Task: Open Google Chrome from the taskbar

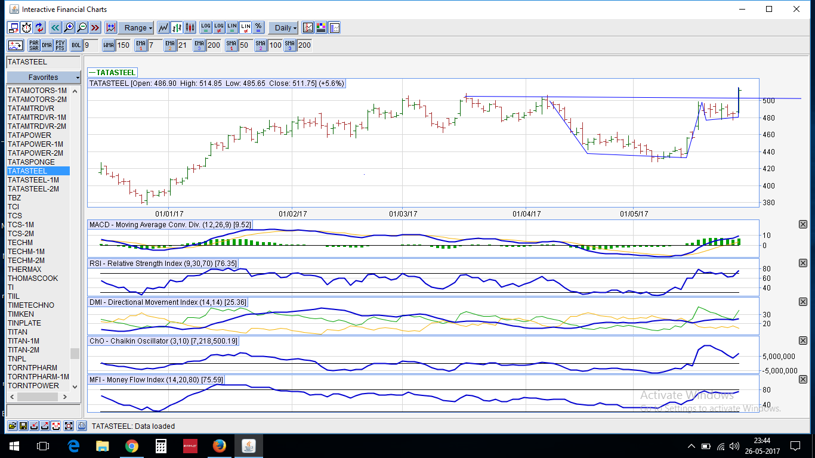Action: click(x=132, y=445)
